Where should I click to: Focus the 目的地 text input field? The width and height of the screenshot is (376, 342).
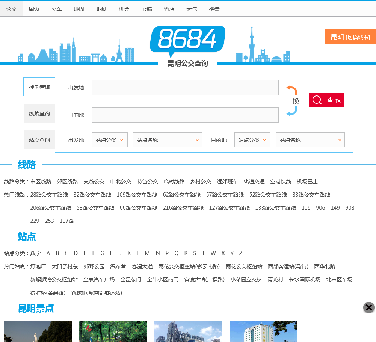[x=185, y=115]
